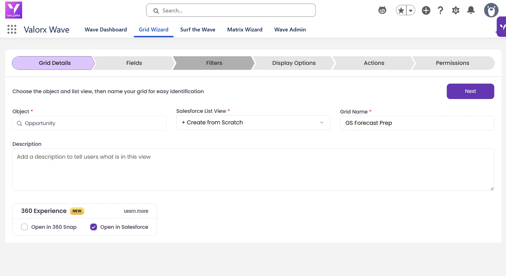506x276 pixels.
Task: Open the notifications bell
Action: (471, 10)
